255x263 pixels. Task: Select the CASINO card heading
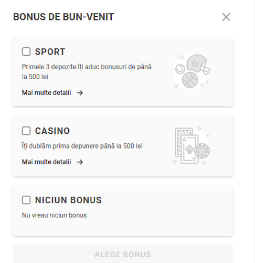tap(52, 131)
